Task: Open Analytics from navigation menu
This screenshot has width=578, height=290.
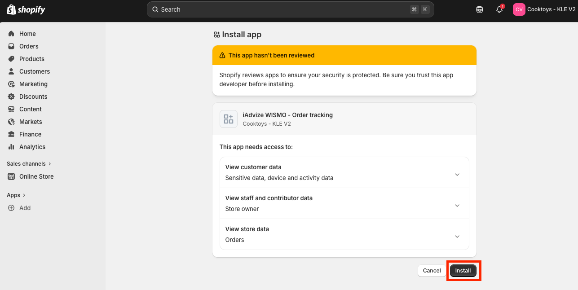Action: click(x=32, y=147)
